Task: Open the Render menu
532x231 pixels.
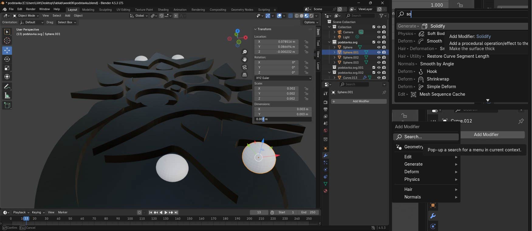Action: 31,9
